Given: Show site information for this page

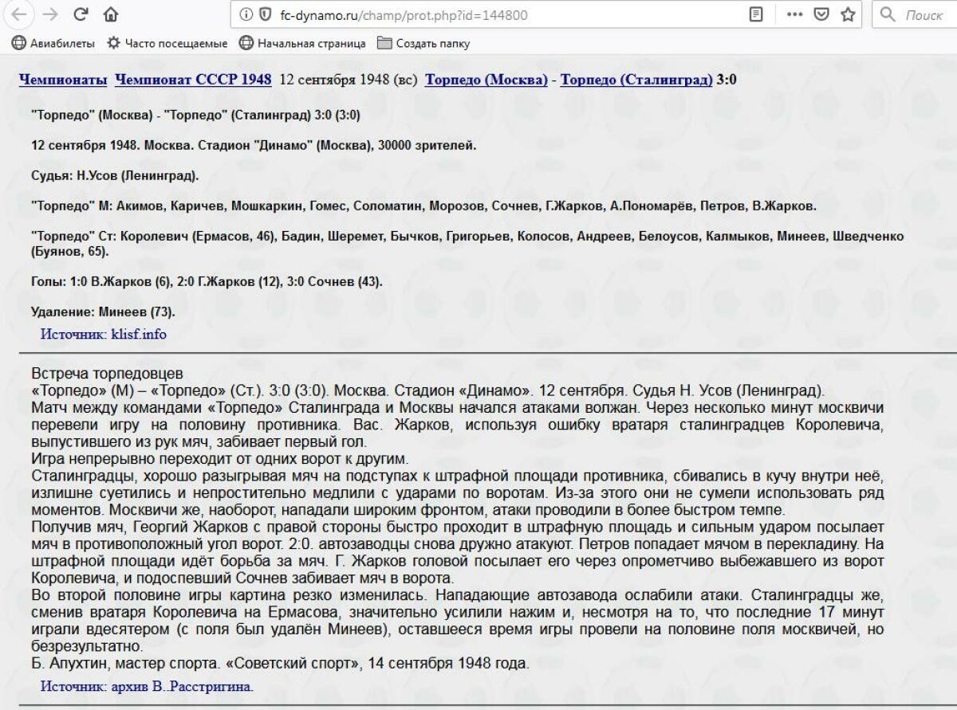Looking at the screenshot, I should pyautogui.click(x=246, y=15).
